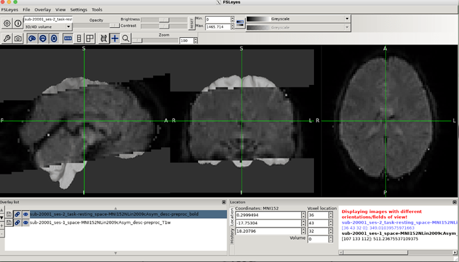
Task: Hide the preproc_T1w overlay eye icon
Action: coord(26,223)
